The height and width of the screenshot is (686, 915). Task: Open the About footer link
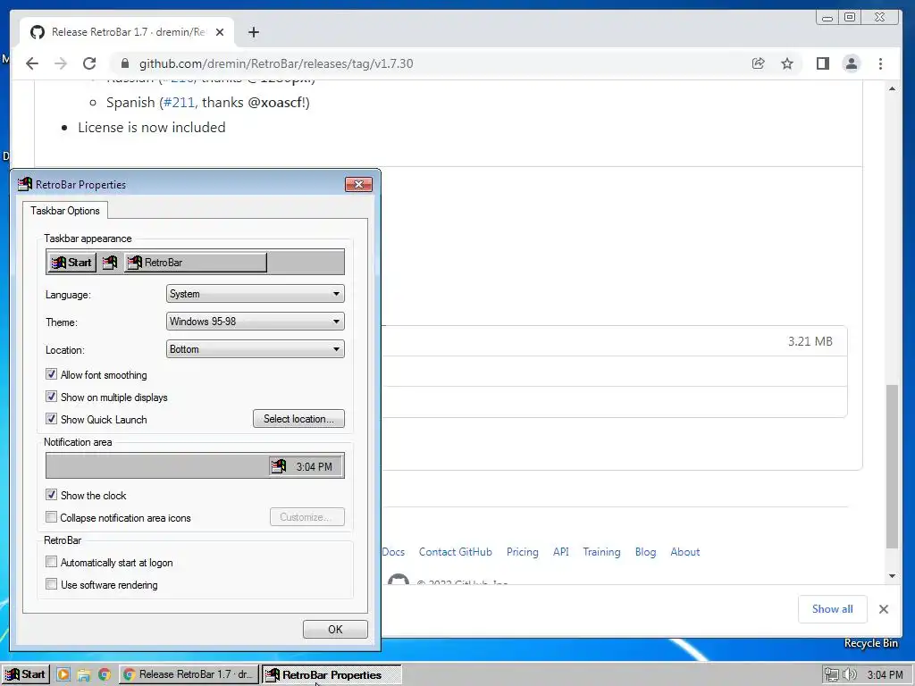coord(685,552)
